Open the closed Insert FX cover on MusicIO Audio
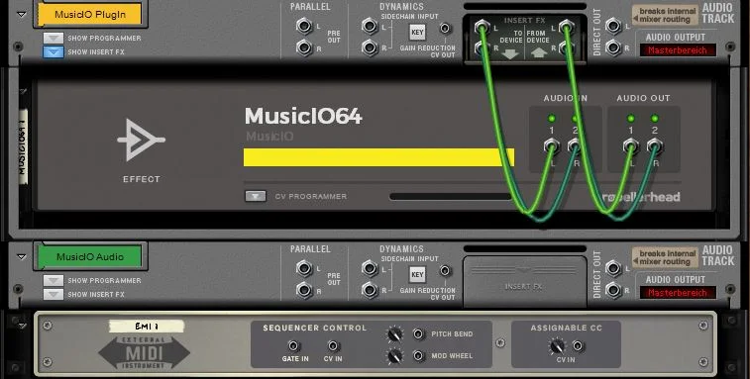The width and height of the screenshot is (750, 379). tap(525, 281)
